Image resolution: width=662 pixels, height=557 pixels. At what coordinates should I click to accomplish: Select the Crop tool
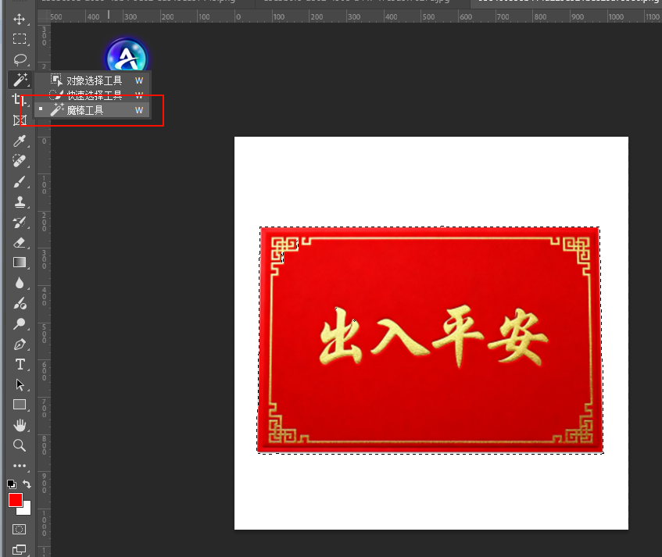coord(21,100)
